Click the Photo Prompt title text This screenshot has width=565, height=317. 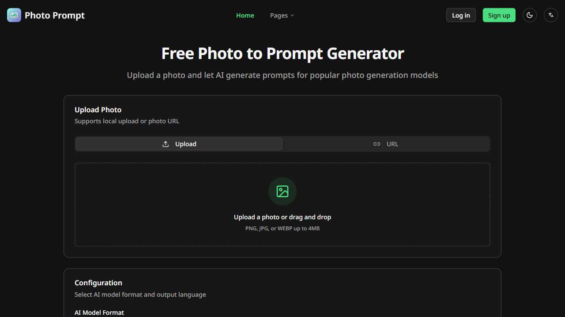55,15
